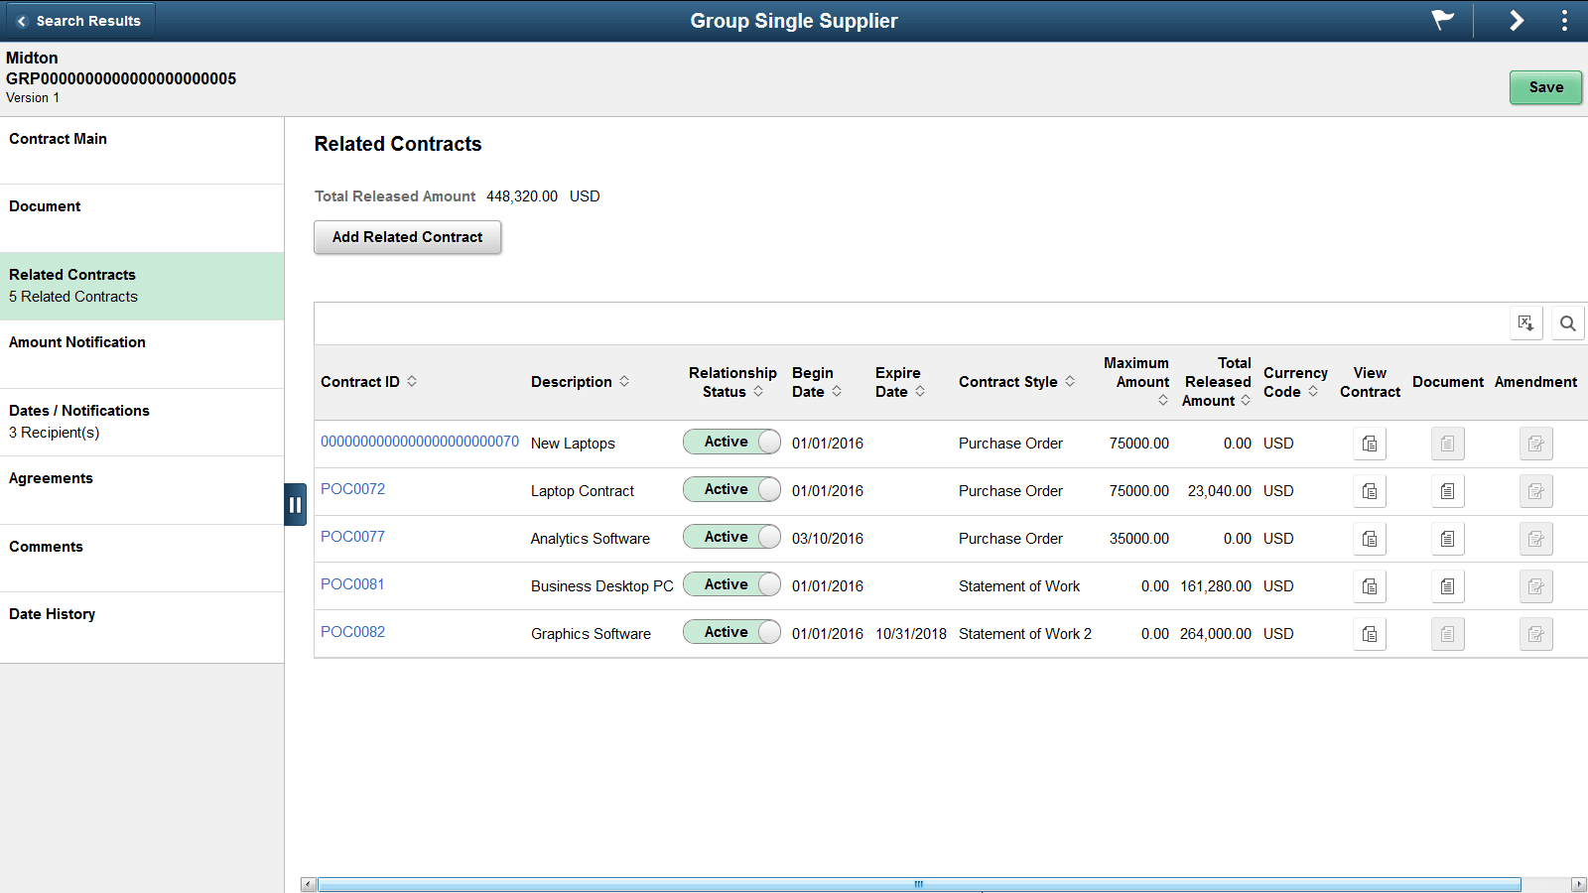Image resolution: width=1588 pixels, height=893 pixels.
Task: Toggle Active status for Laptop Contract
Action: tap(731, 489)
